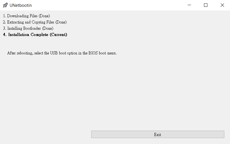Click the (Current) status text
Screen dimensions: 230x144
click(x=58, y=35)
